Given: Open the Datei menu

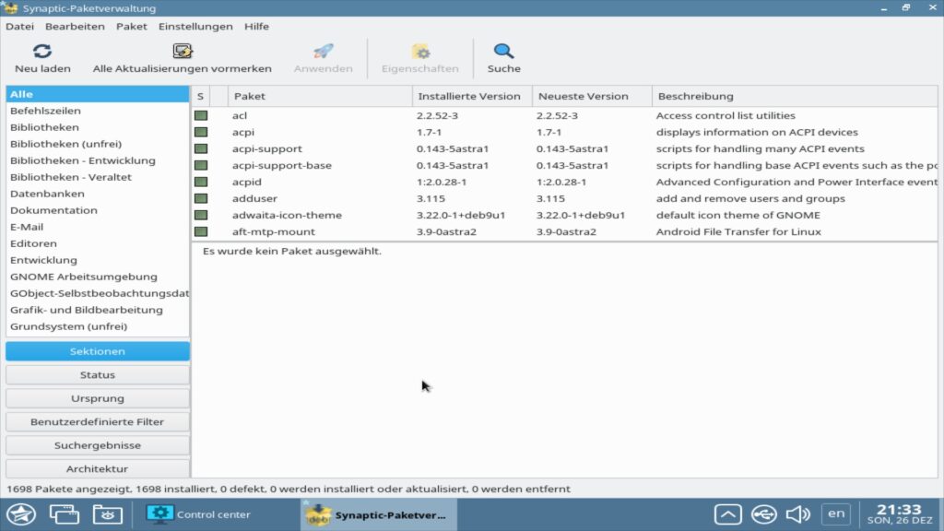Looking at the screenshot, I should pos(20,27).
